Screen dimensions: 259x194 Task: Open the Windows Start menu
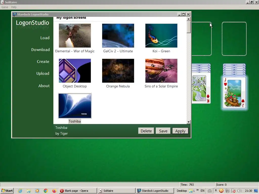tap(7, 191)
